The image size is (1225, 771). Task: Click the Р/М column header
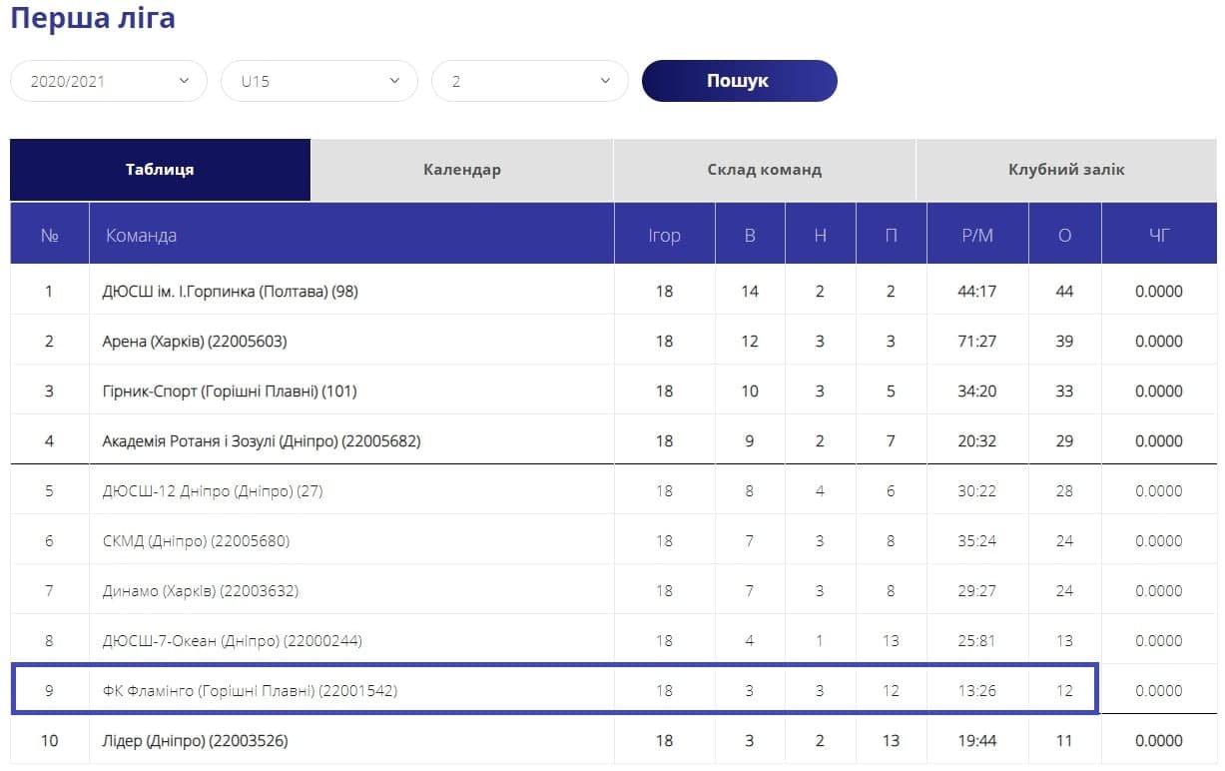976,236
